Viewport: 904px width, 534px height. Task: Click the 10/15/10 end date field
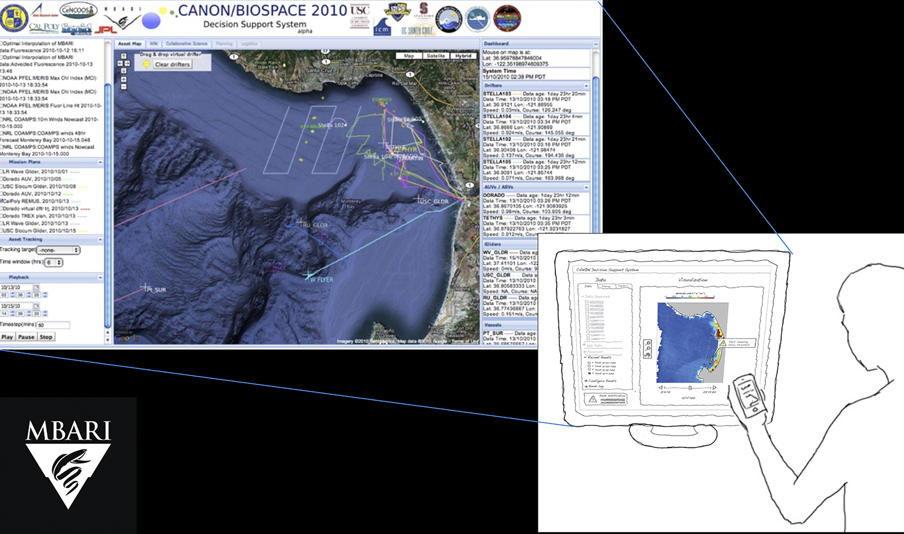pyautogui.click(x=16, y=306)
